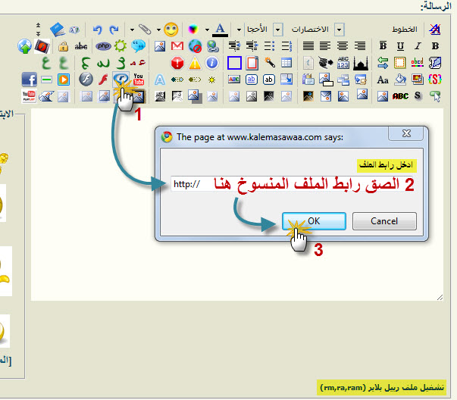The image size is (457, 400).
Task: Insert PHP code with the php icon
Action: point(103,46)
